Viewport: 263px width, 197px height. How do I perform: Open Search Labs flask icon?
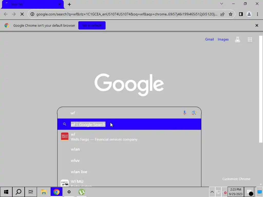click(x=238, y=40)
